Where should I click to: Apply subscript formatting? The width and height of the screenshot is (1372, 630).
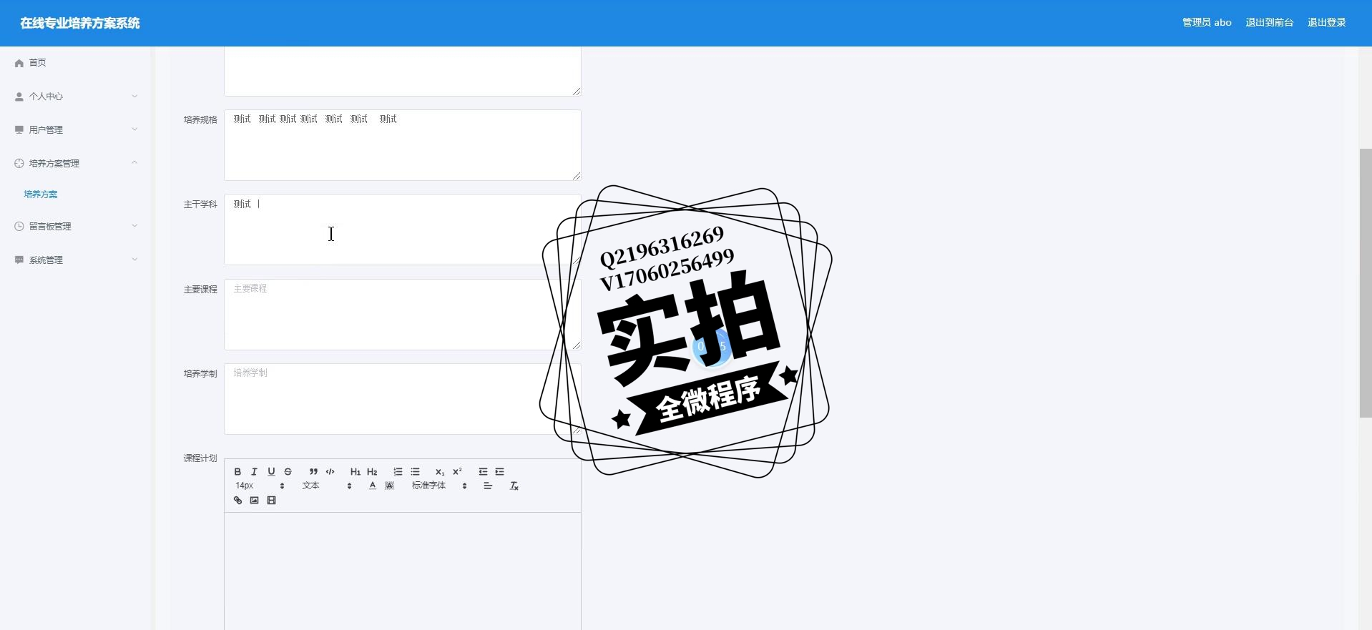tap(440, 472)
